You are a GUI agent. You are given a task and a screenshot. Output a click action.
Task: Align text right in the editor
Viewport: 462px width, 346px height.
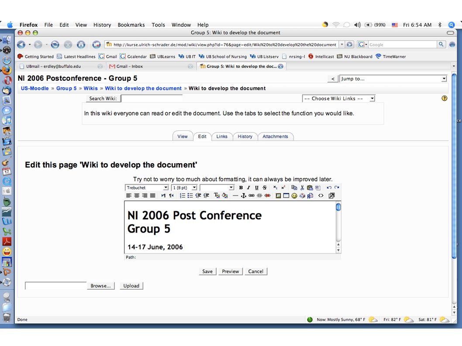point(145,195)
